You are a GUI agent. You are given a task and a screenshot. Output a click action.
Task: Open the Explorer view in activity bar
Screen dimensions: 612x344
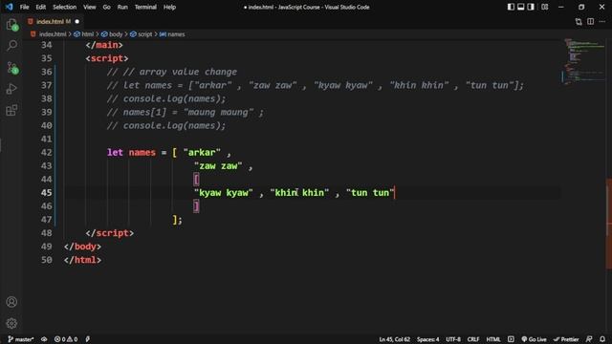11,25
